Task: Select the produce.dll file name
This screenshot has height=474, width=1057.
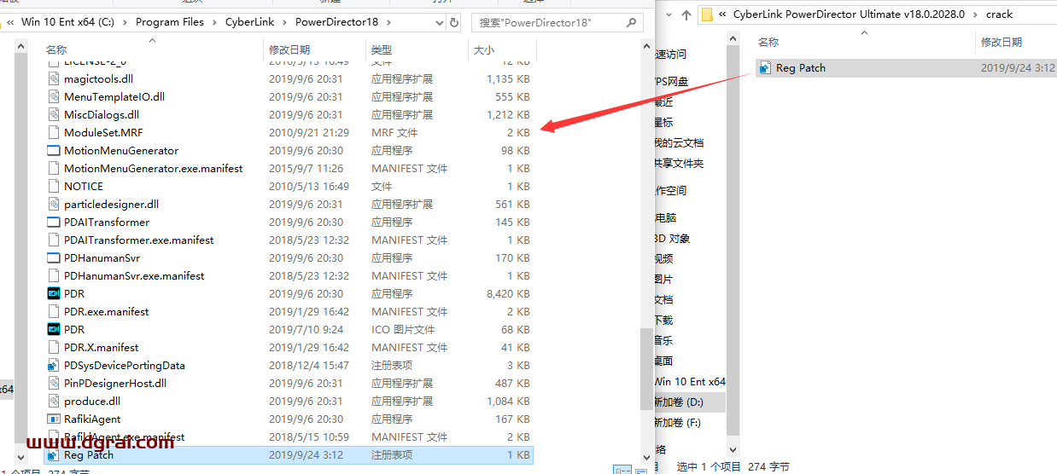Action: 92,401
